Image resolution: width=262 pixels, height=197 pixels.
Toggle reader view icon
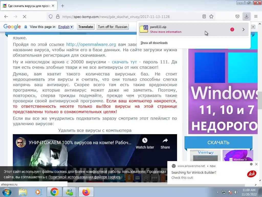pos(204,16)
